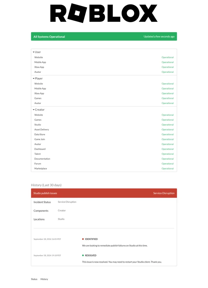Select Games row under Creator

coord(104,120)
